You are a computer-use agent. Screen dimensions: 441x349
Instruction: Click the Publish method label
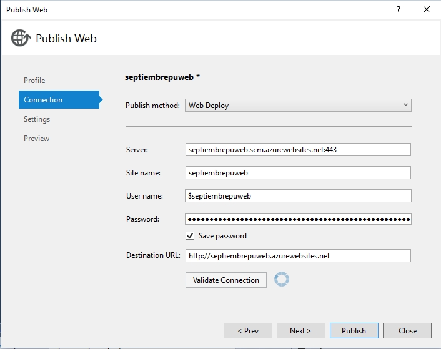(x=152, y=106)
